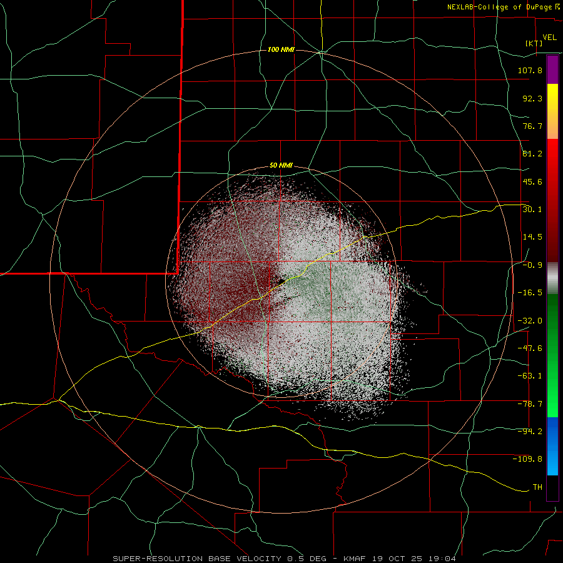Screen dimensions: 563x563
Task: Click the 107.8 velocity scale value
Action: click(x=530, y=70)
